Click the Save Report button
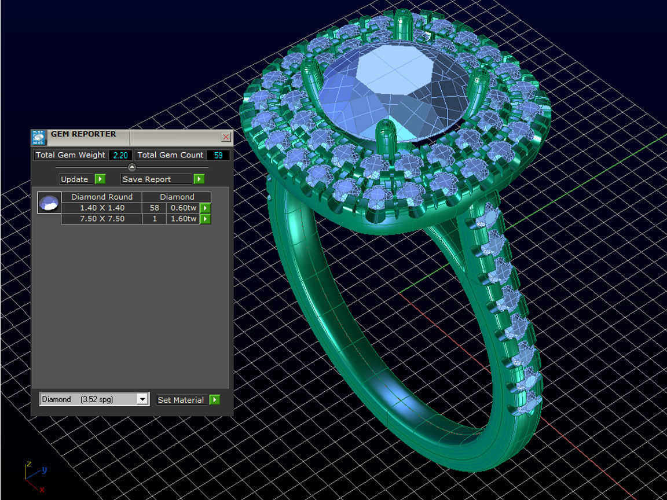Image resolution: width=667 pixels, height=500 pixels. point(157,179)
